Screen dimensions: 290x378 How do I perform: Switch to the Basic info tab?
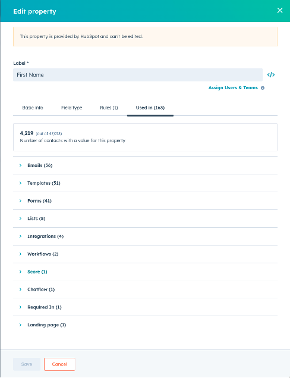point(33,108)
